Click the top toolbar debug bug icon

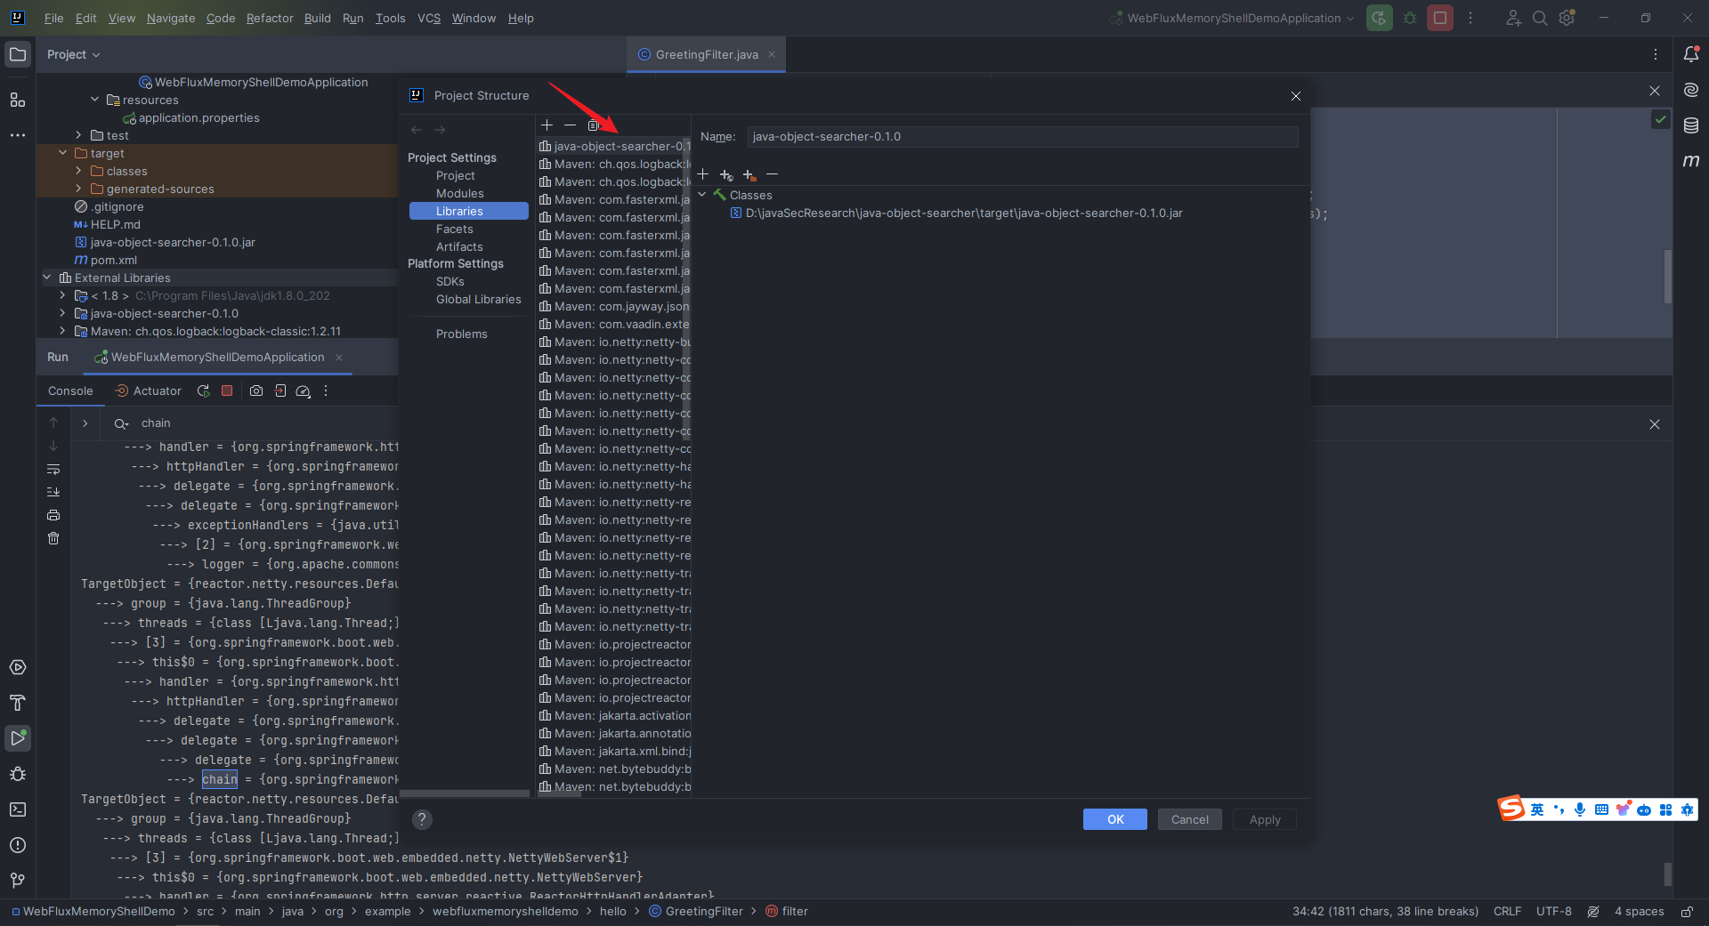point(1410,18)
